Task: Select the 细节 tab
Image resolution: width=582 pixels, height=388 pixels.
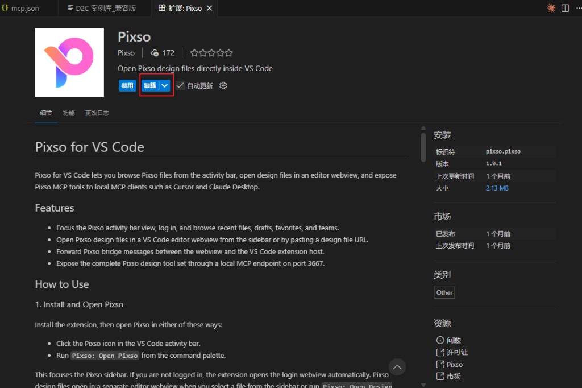Action: (x=46, y=113)
